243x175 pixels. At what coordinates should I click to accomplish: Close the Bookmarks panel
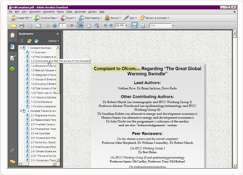pos(57,34)
